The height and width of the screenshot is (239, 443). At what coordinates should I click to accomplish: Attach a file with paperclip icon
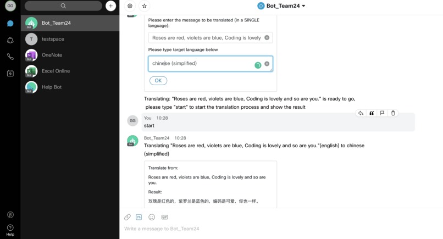click(128, 217)
